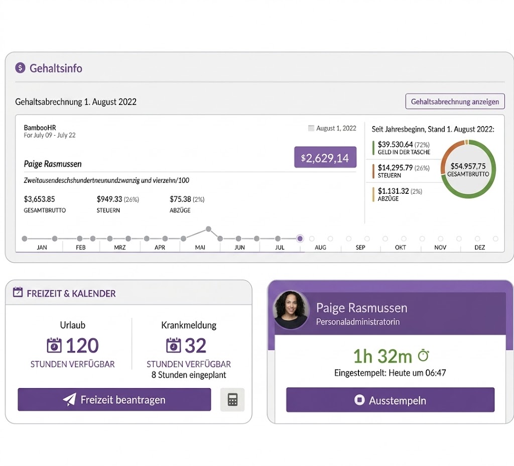Click the first empty AUG timeline circle
This screenshot has height=466, width=514.
pos(312,239)
